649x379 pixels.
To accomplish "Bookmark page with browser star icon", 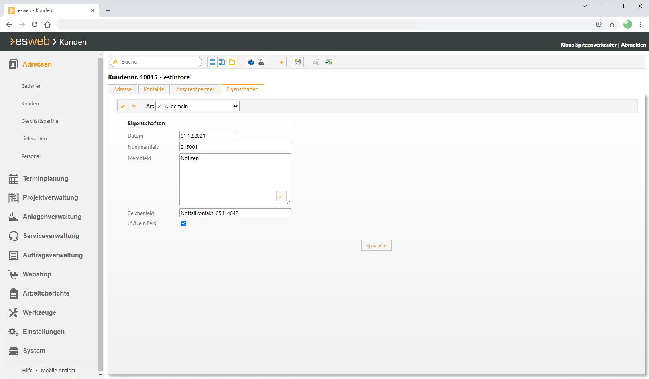I will tap(612, 24).
